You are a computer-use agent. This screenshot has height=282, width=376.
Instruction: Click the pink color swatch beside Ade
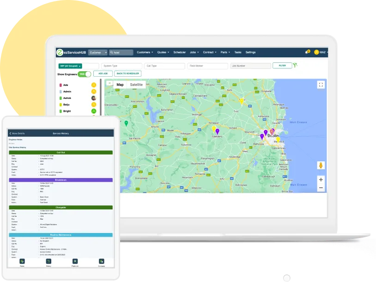point(61,85)
